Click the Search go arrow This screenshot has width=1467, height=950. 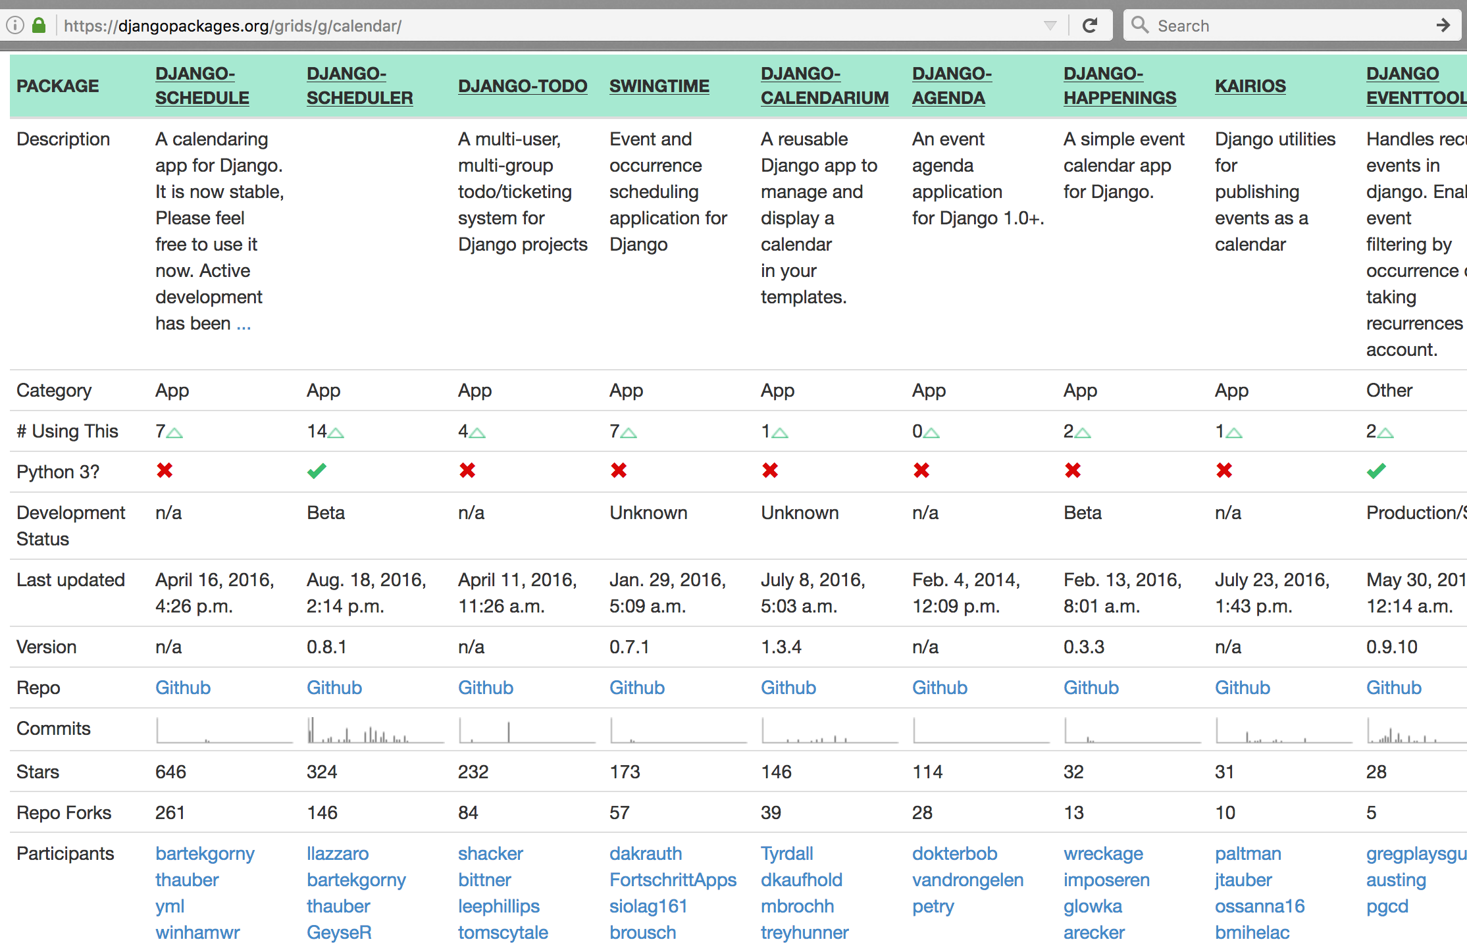[1443, 26]
